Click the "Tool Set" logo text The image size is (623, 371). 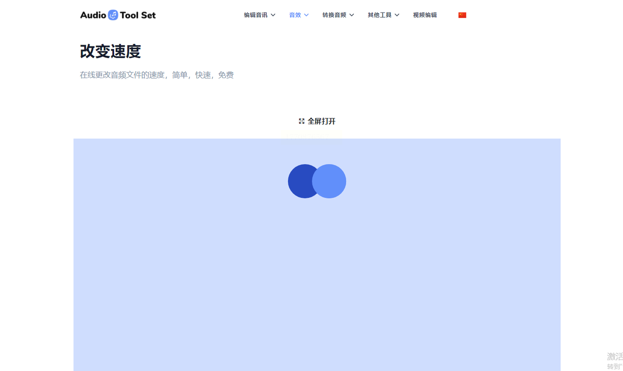click(138, 15)
